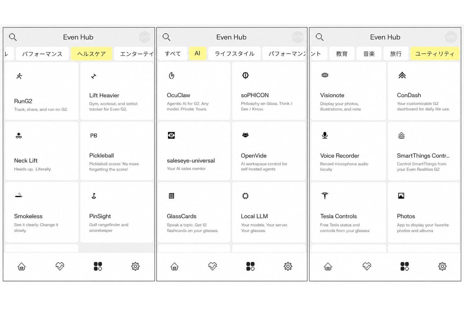464x309 pixels.
Task: Select the ヘルスケア category tab
Action: tap(92, 54)
